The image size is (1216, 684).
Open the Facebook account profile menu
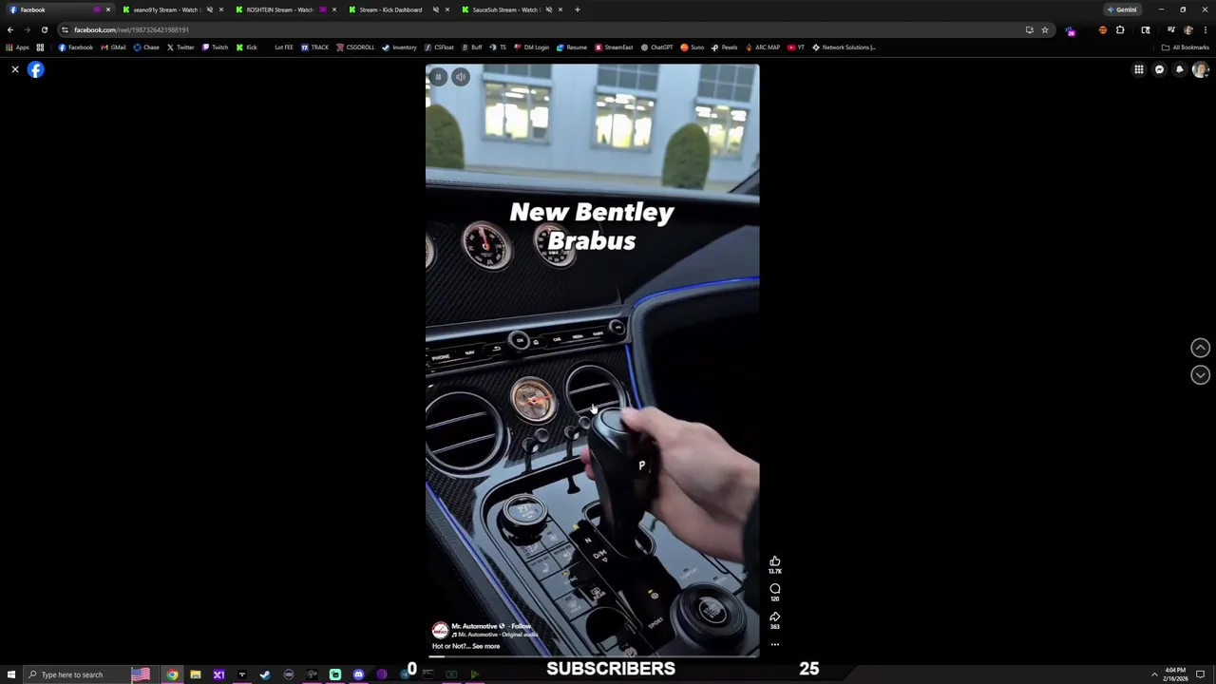1200,69
